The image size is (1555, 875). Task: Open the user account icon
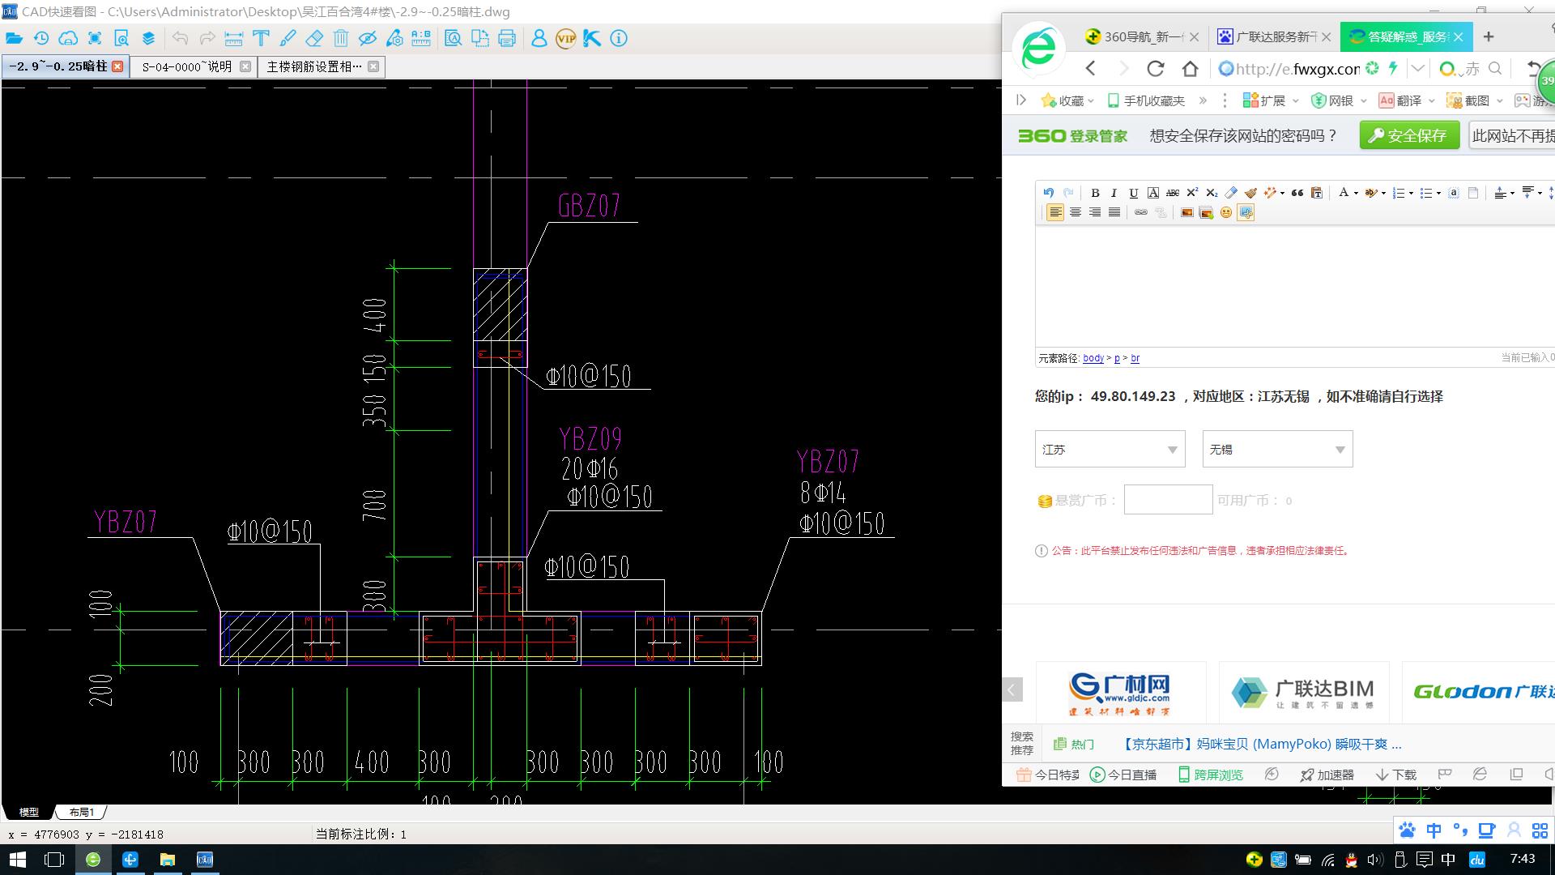pos(539,38)
